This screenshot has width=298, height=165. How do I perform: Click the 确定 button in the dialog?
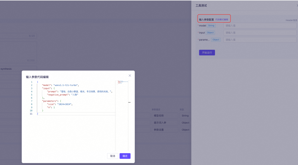(125, 156)
